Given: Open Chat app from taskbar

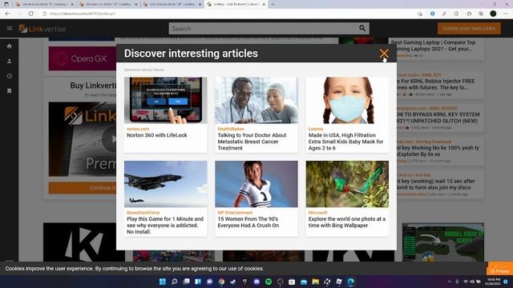Looking at the screenshot, I should [x=210, y=282].
